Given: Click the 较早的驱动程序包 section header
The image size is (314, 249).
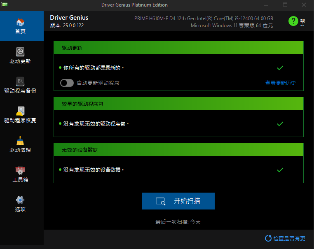Looking at the screenshot, I should tap(178, 104).
